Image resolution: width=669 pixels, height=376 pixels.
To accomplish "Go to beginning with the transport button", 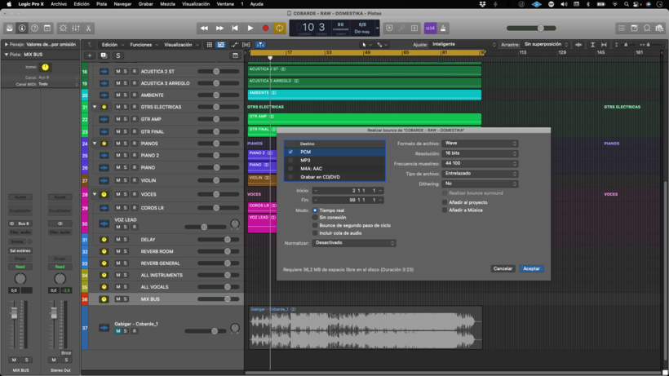I will click(x=235, y=28).
